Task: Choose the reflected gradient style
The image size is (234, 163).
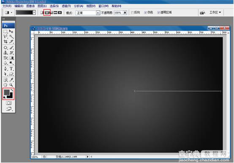Action: click(55, 13)
